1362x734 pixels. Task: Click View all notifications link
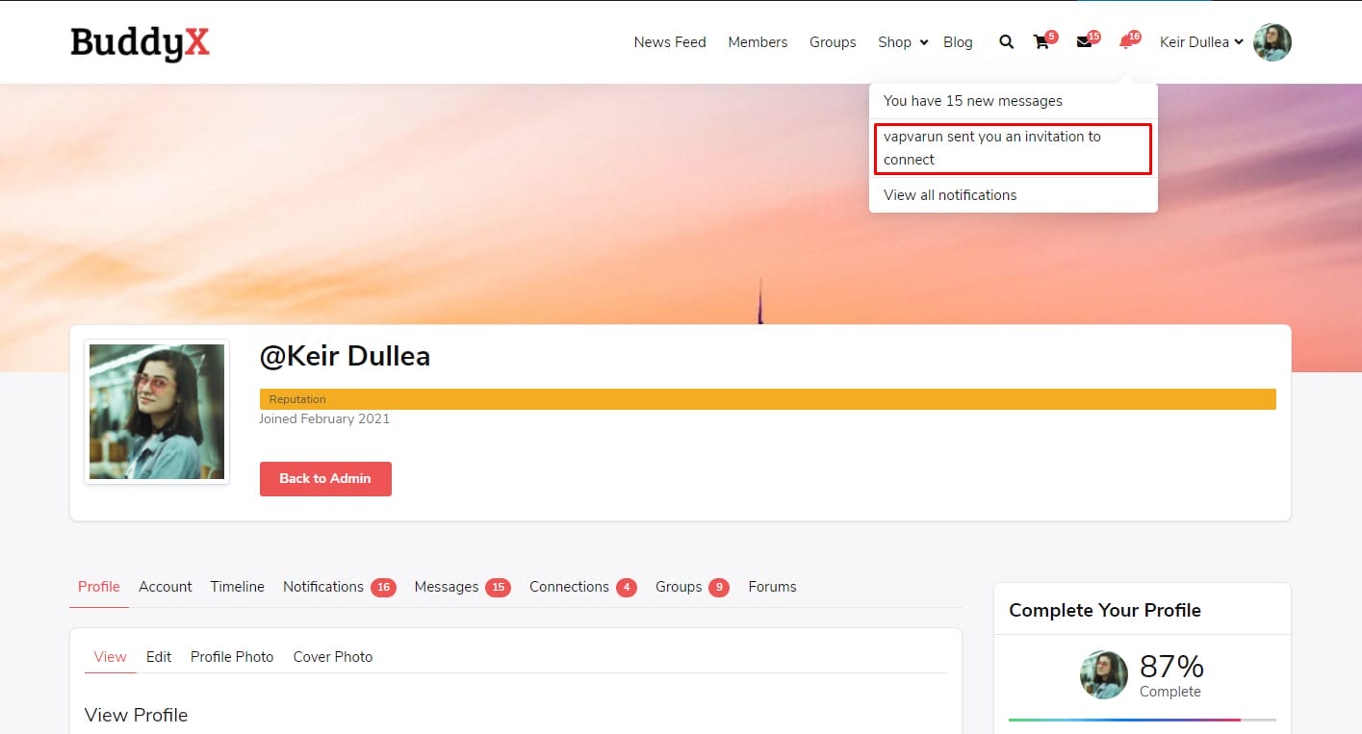coord(950,195)
